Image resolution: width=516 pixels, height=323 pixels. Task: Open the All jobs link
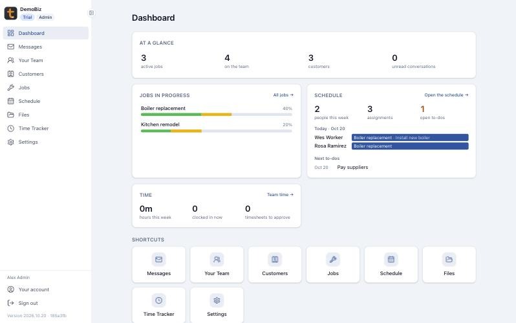pyautogui.click(x=283, y=95)
